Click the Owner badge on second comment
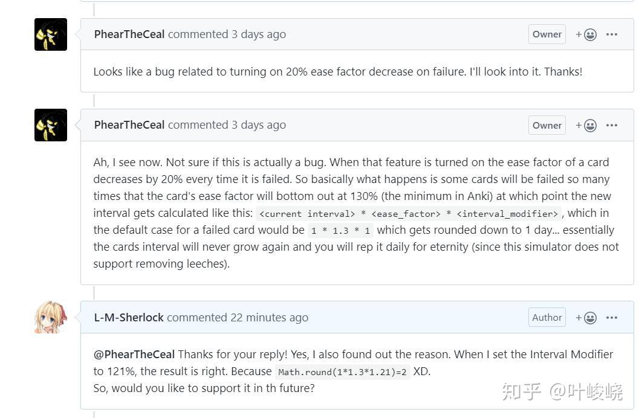Screen dimensions: 639x418 (x=547, y=125)
